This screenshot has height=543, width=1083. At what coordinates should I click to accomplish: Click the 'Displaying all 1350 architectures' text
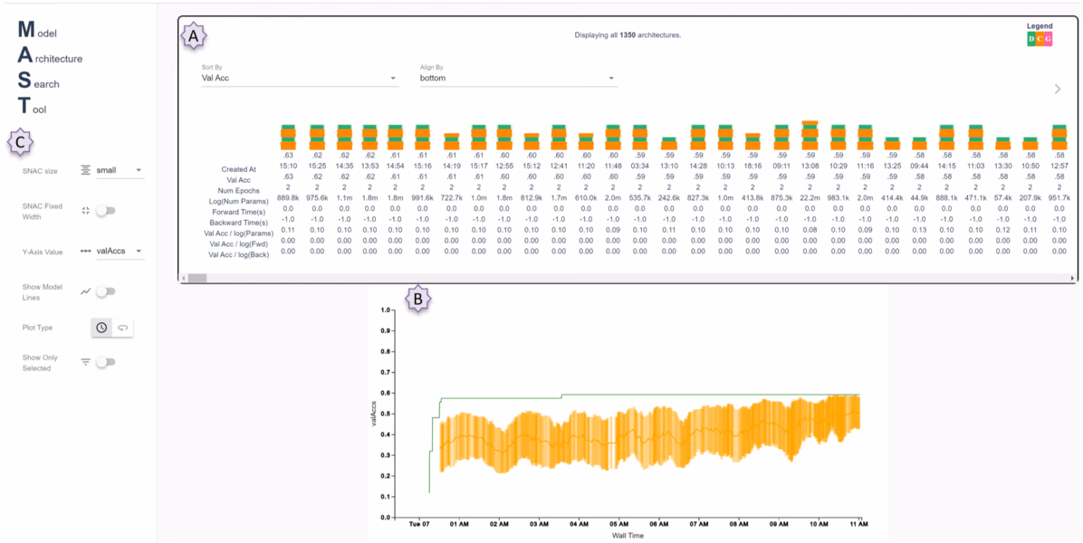click(x=628, y=34)
